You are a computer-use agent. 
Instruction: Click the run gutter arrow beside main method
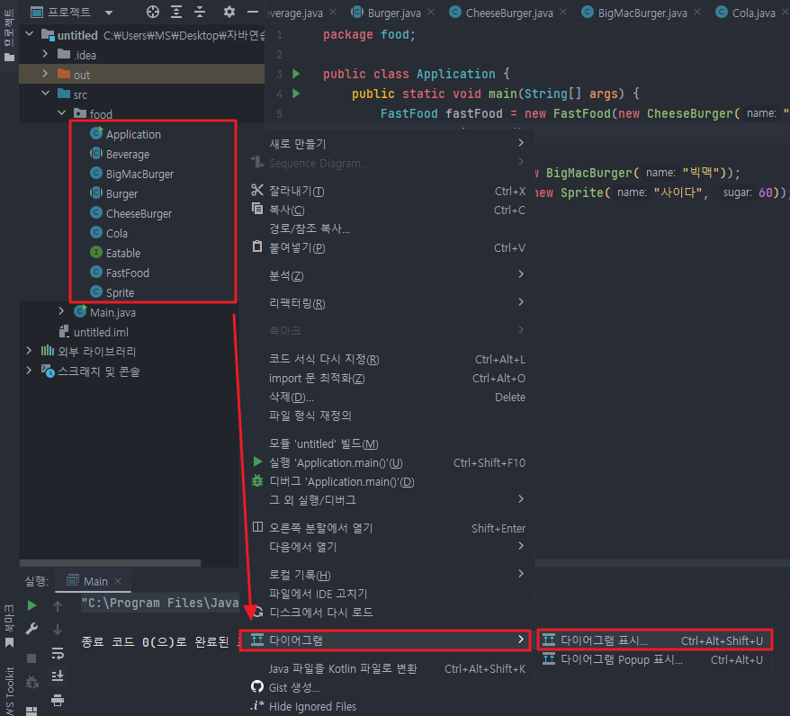point(296,94)
